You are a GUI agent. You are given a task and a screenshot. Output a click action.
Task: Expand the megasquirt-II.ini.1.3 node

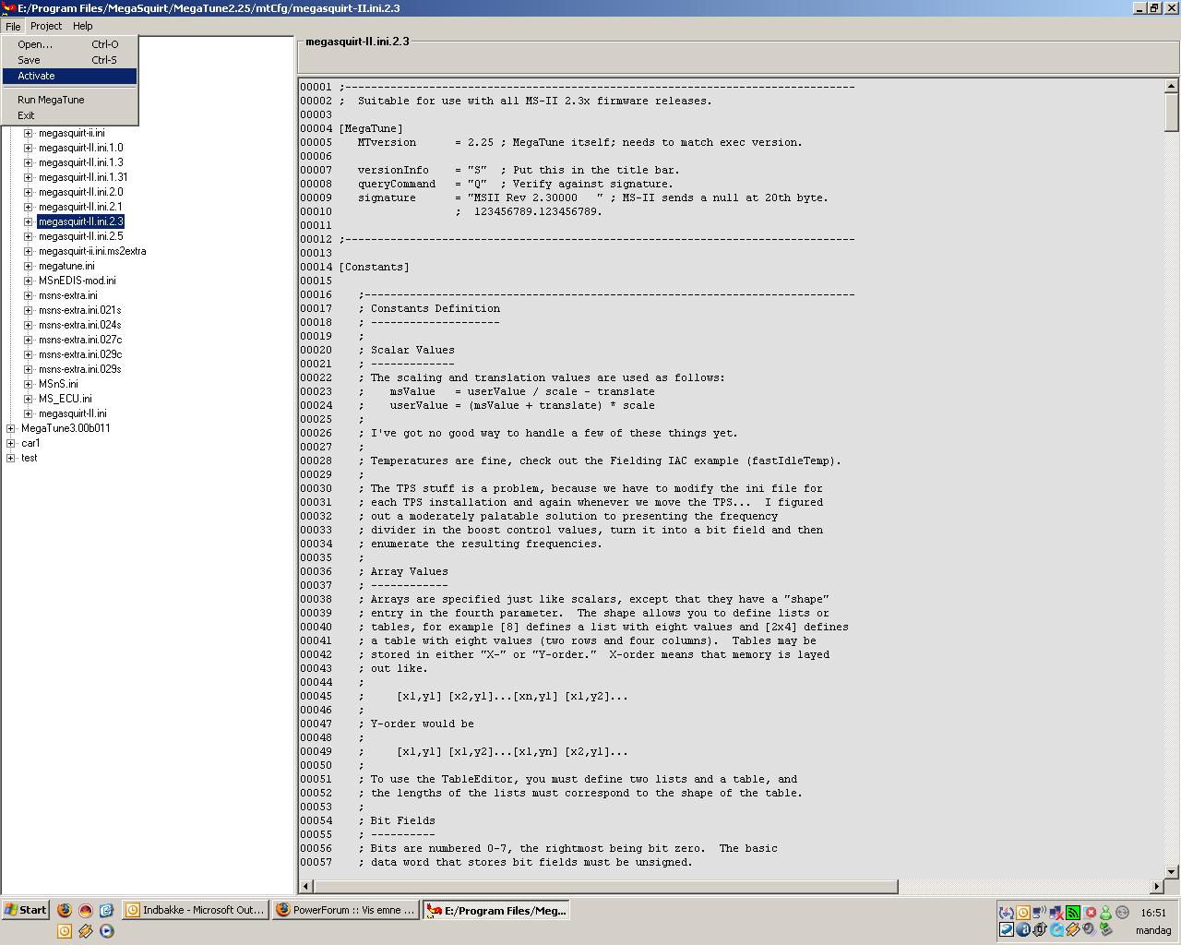coord(29,162)
